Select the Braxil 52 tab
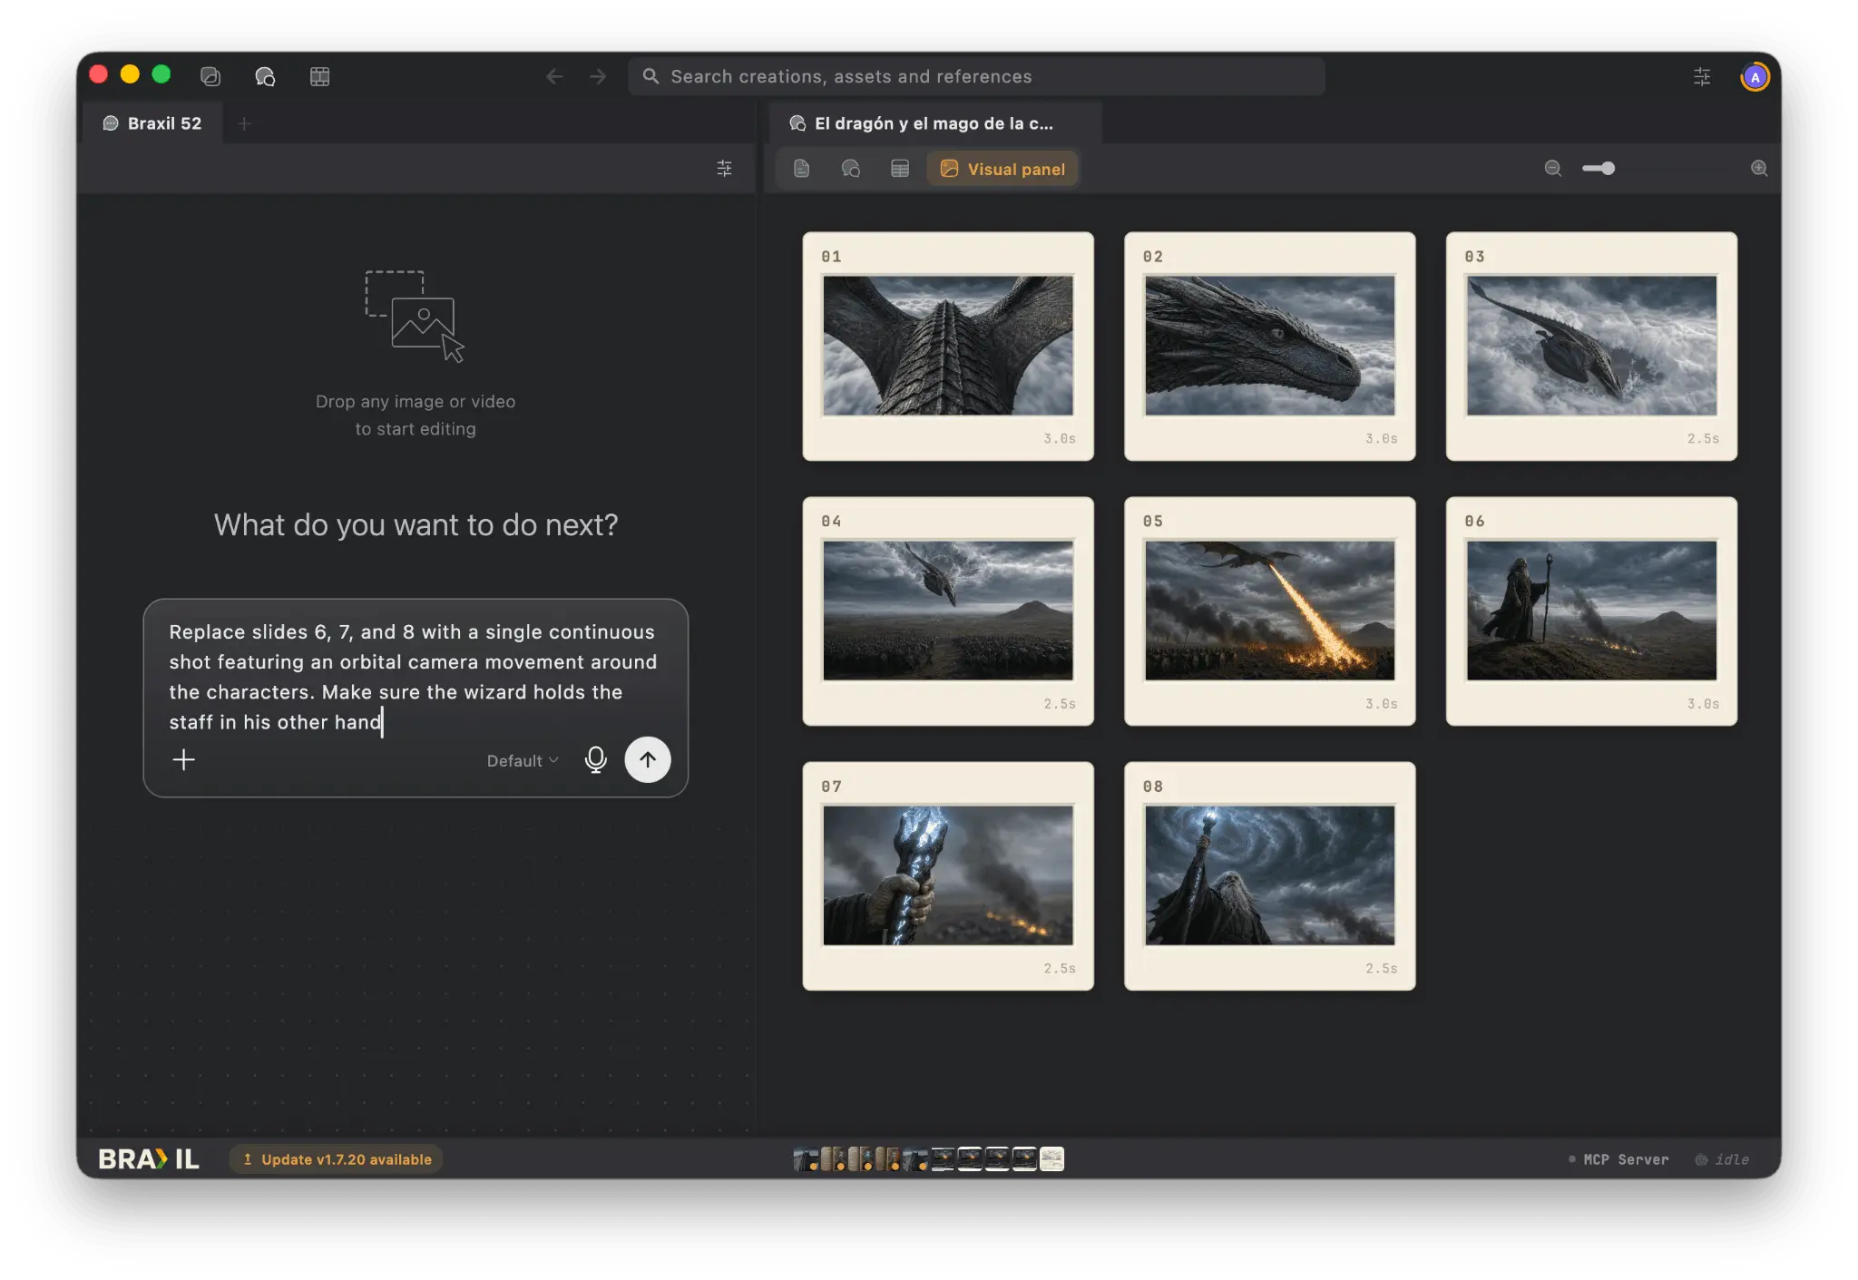 152,123
